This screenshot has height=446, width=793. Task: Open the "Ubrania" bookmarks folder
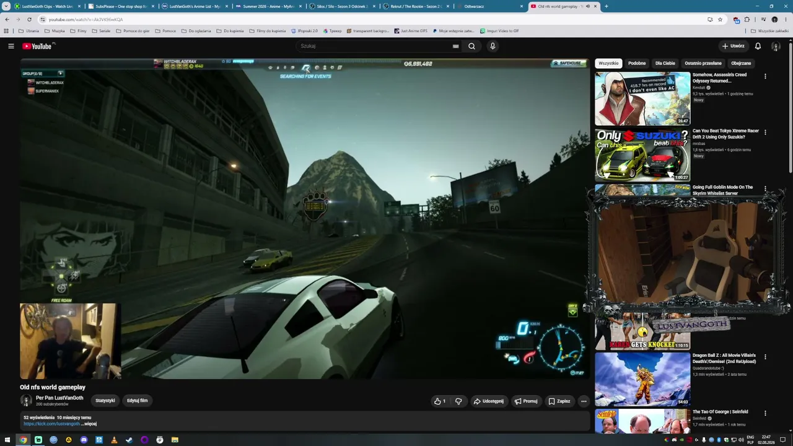pos(29,30)
